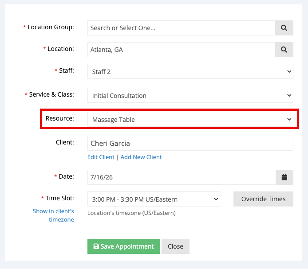Click the Override Times button

[263, 199]
